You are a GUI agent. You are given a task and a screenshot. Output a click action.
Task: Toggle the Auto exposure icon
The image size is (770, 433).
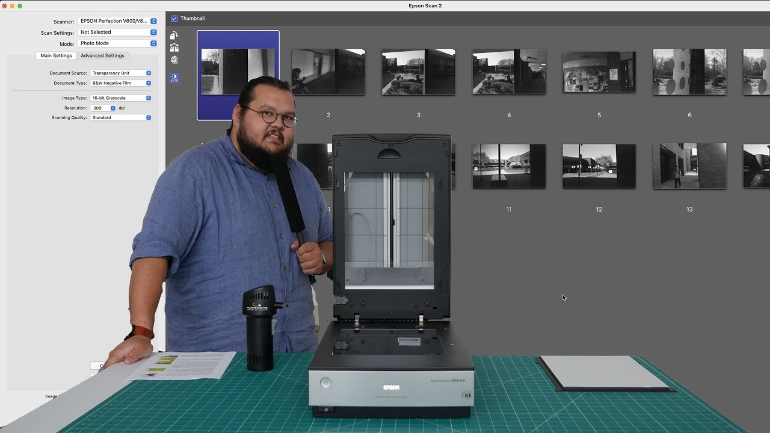tap(174, 78)
